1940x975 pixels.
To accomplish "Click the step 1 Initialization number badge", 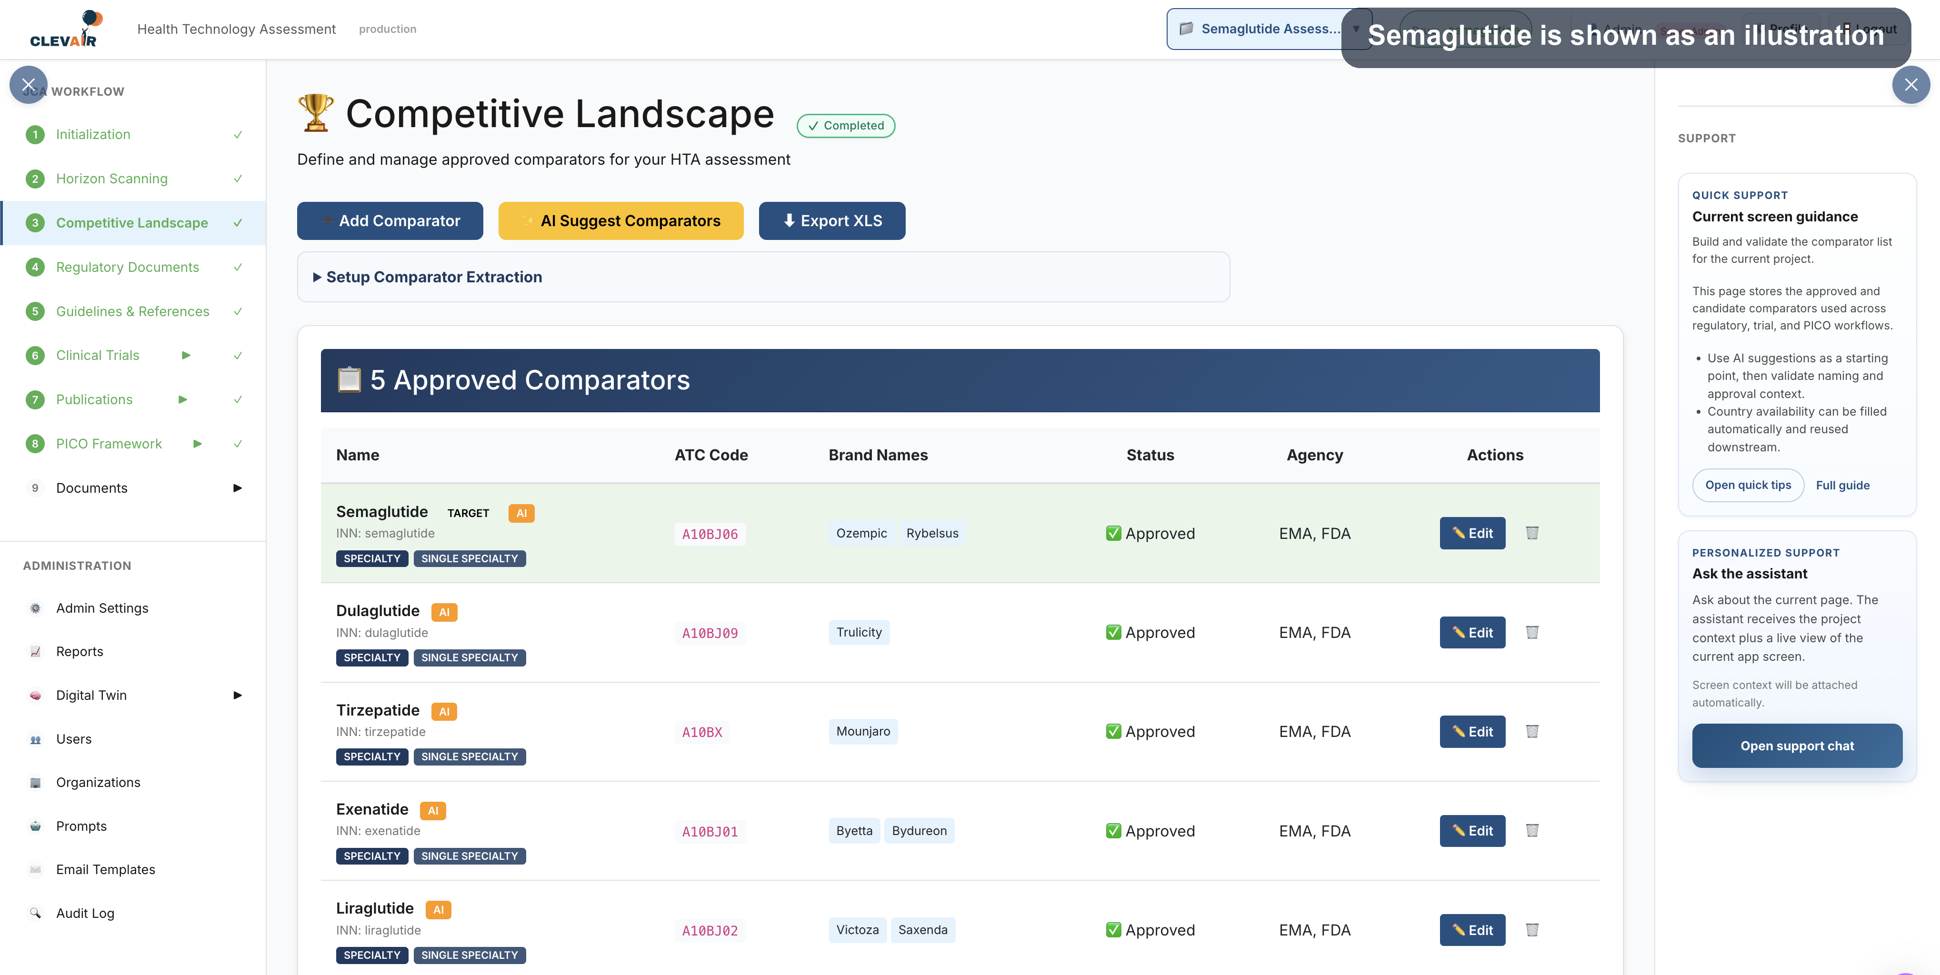I will (x=35, y=135).
